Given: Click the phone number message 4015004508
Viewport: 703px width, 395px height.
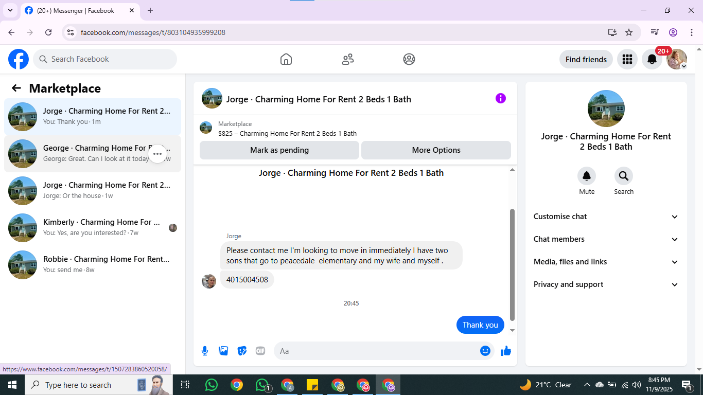Looking at the screenshot, I should (x=247, y=280).
